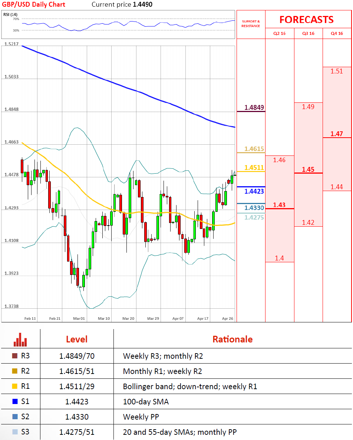Click the 1.4848 price axis label
The height and width of the screenshot is (440, 353).
pyautogui.click(x=11, y=109)
